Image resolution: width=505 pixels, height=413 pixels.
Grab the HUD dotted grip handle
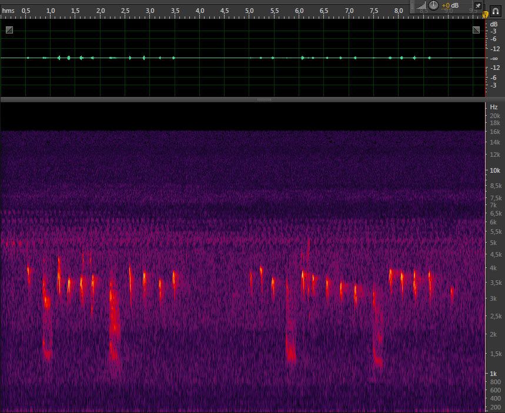click(412, 6)
